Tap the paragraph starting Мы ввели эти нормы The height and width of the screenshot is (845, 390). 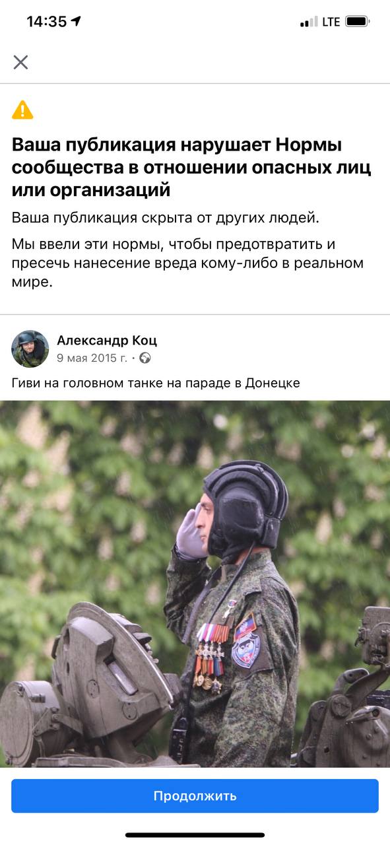(x=187, y=263)
